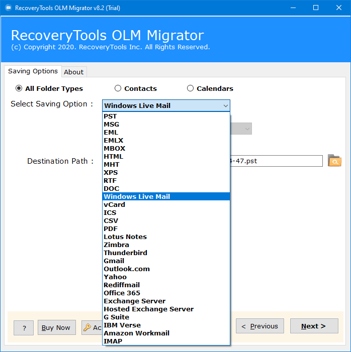Pick Rediffmail from the list

[x=166, y=285]
